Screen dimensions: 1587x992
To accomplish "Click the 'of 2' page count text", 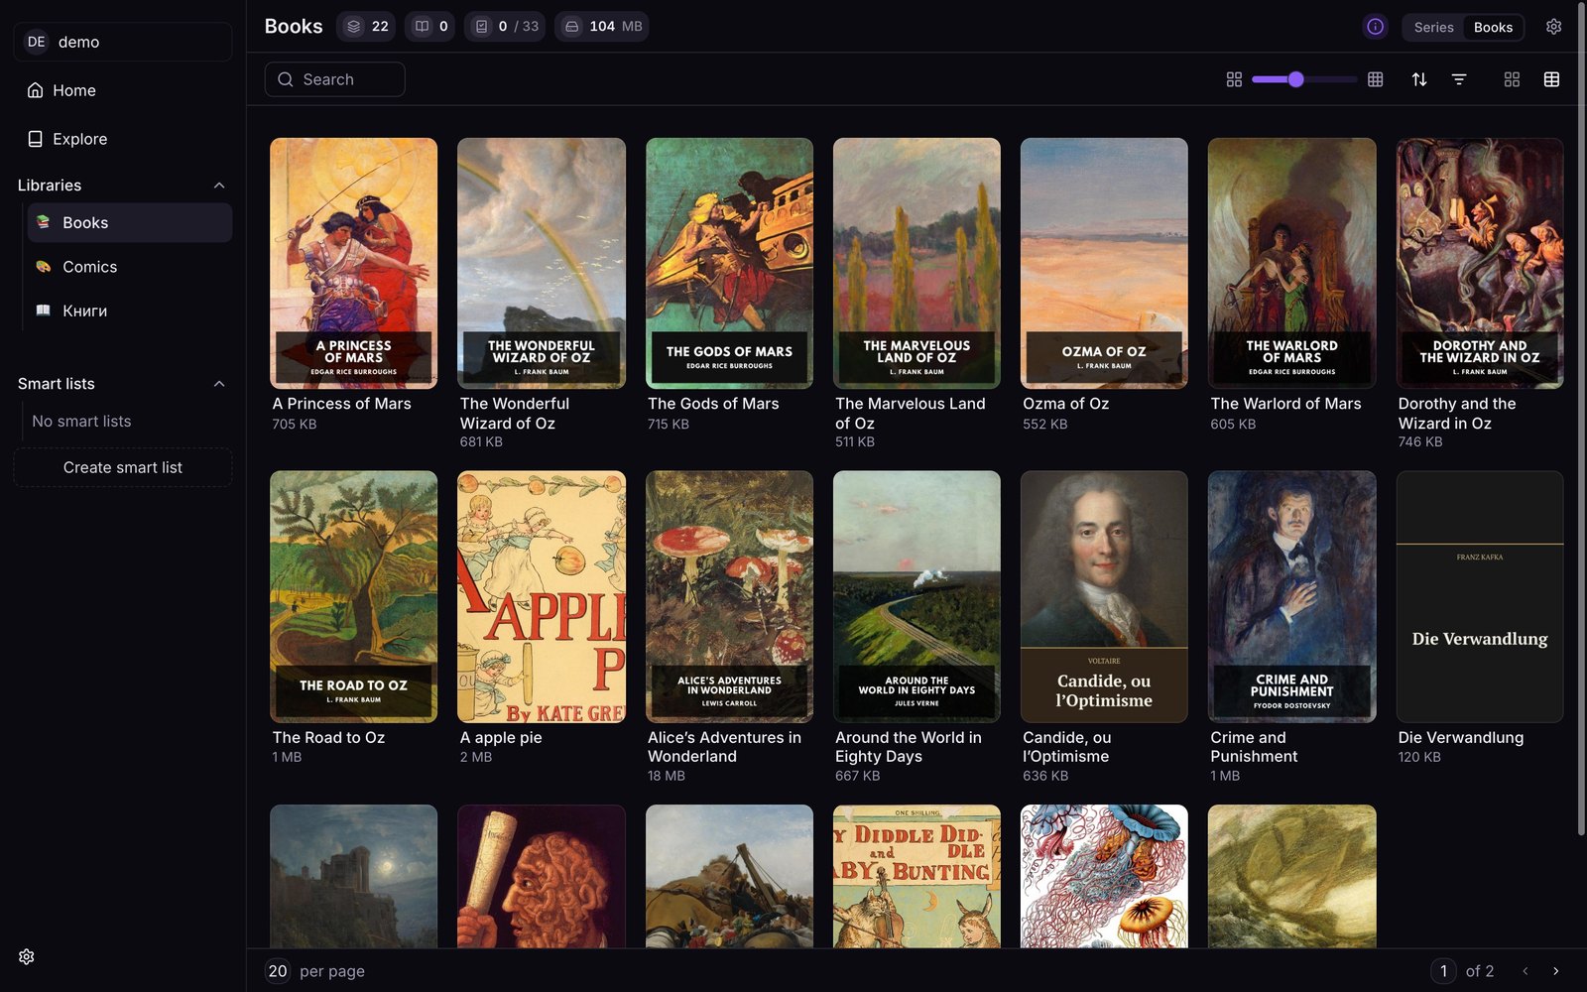I will [x=1480, y=971].
